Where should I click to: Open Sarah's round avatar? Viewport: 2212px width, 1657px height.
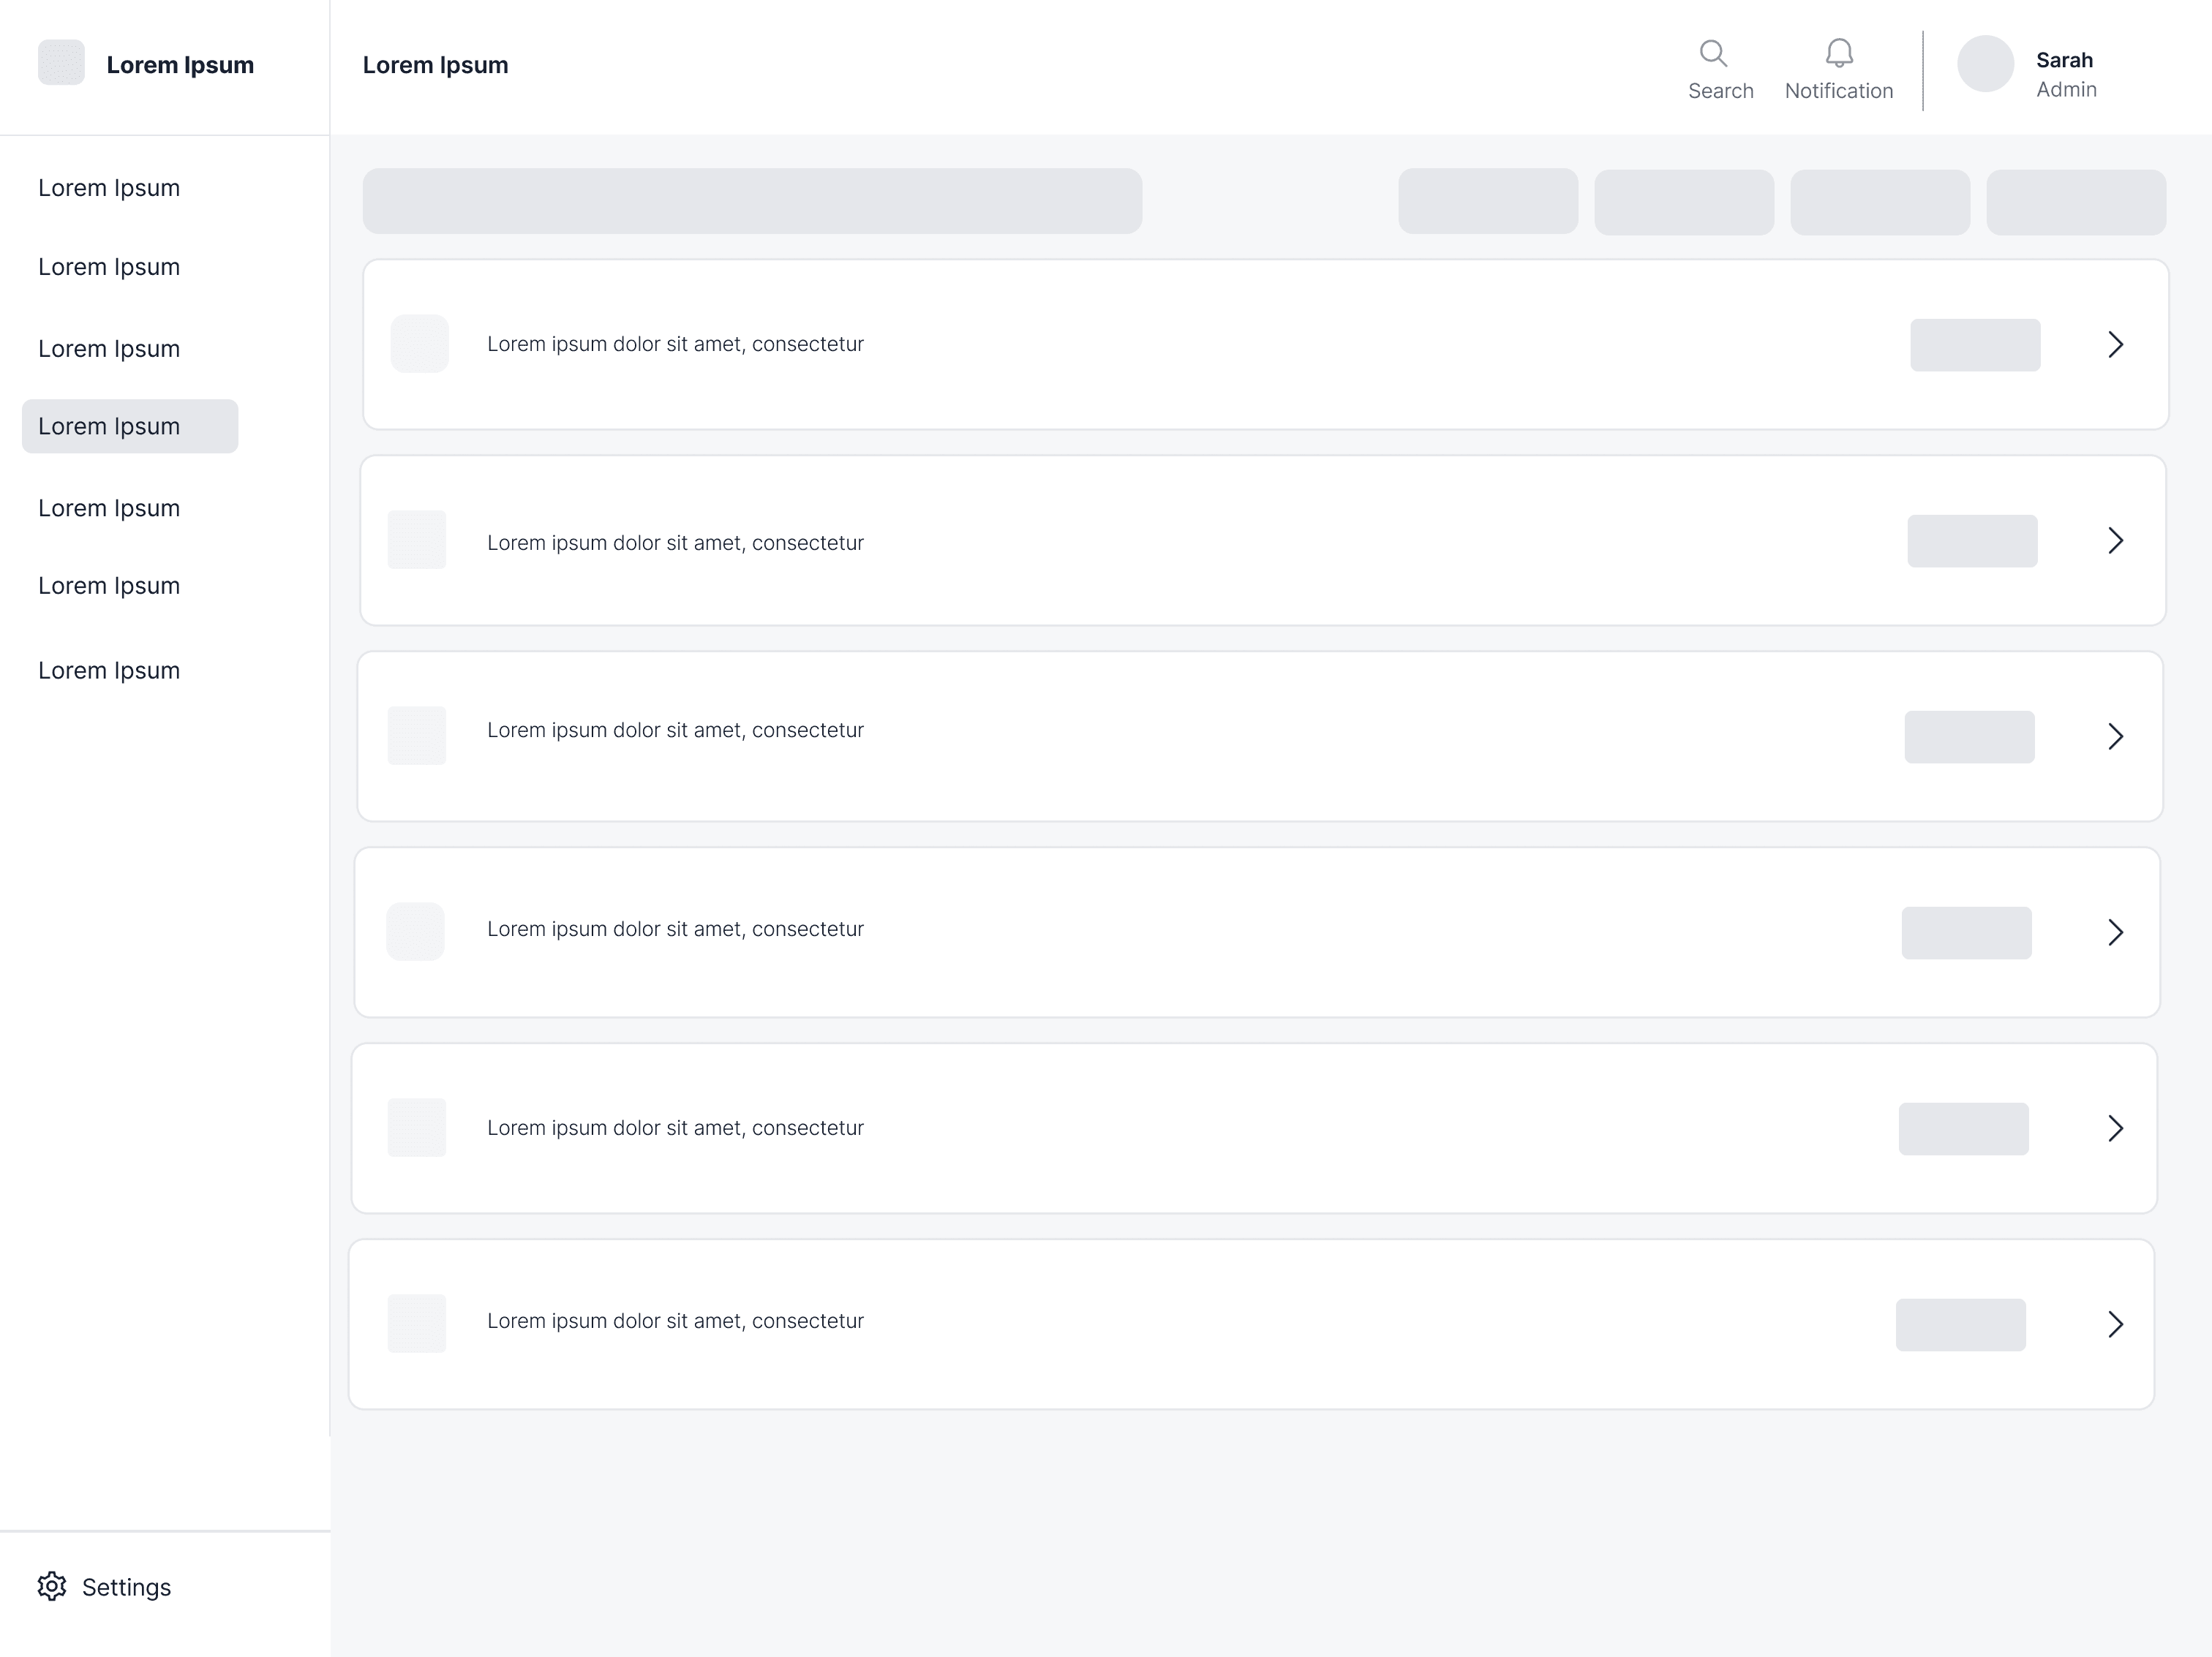(1985, 64)
